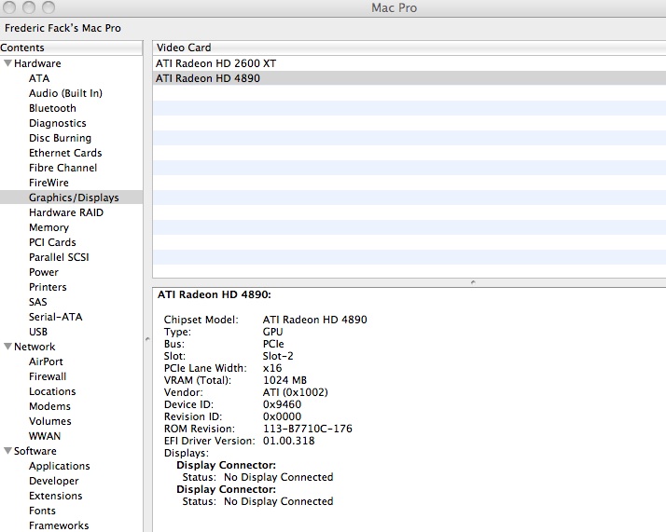Open Developer section
The width and height of the screenshot is (666, 532).
pyautogui.click(x=53, y=481)
